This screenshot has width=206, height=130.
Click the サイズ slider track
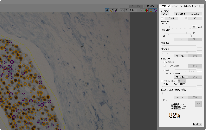point(177,27)
